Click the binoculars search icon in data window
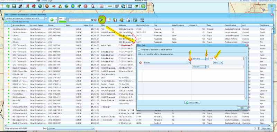 92,20
